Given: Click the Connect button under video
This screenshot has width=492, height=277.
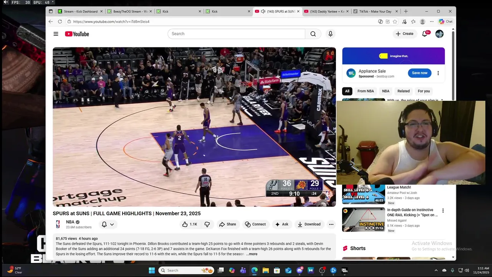Looking at the screenshot, I should 255,224.
